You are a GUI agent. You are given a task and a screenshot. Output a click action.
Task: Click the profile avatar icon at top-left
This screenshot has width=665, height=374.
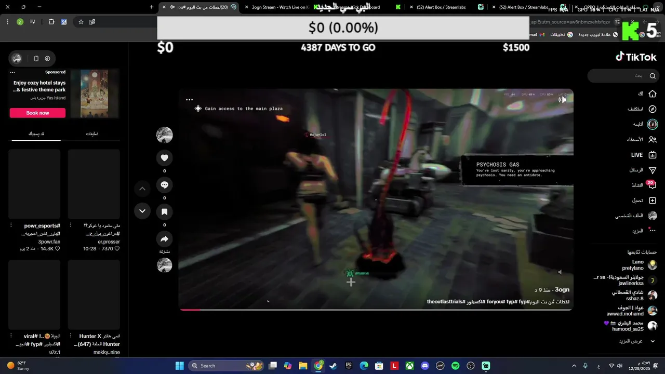pyautogui.click(x=17, y=58)
